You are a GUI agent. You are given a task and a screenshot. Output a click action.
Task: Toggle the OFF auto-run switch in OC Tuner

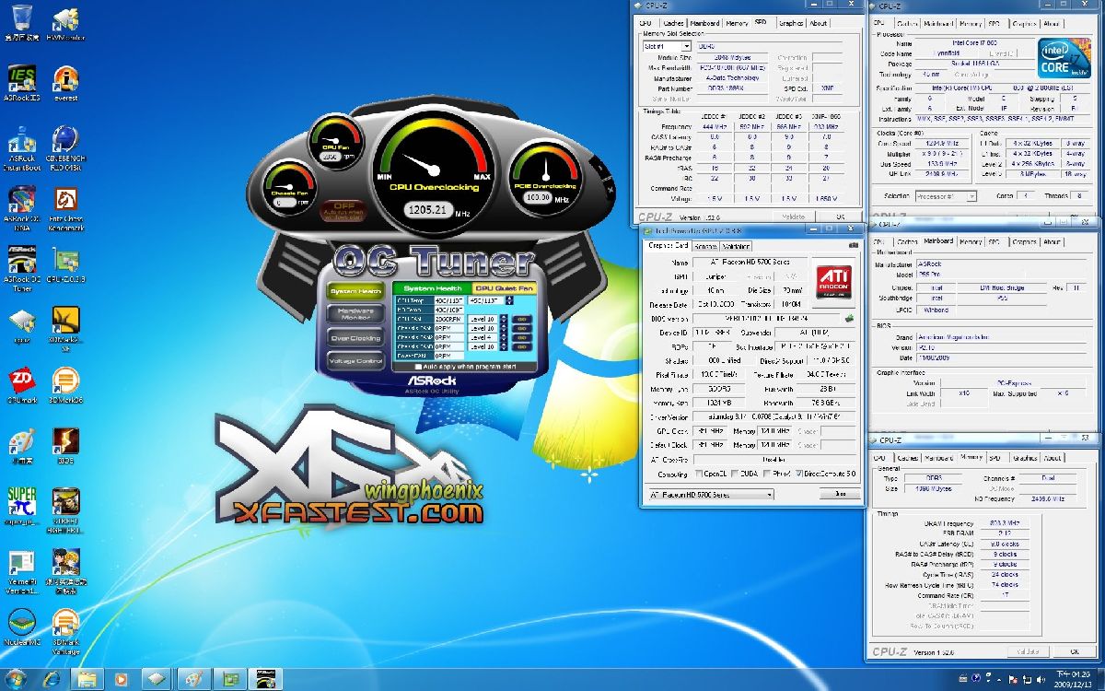click(344, 210)
